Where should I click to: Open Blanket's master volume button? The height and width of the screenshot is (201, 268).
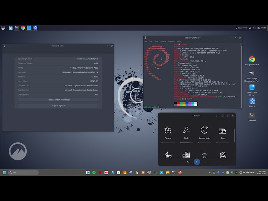point(188,162)
